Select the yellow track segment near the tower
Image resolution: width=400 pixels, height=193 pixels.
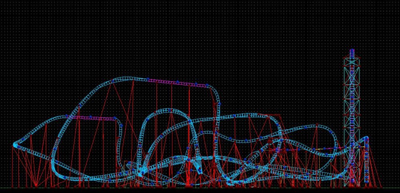click(x=320, y=149)
